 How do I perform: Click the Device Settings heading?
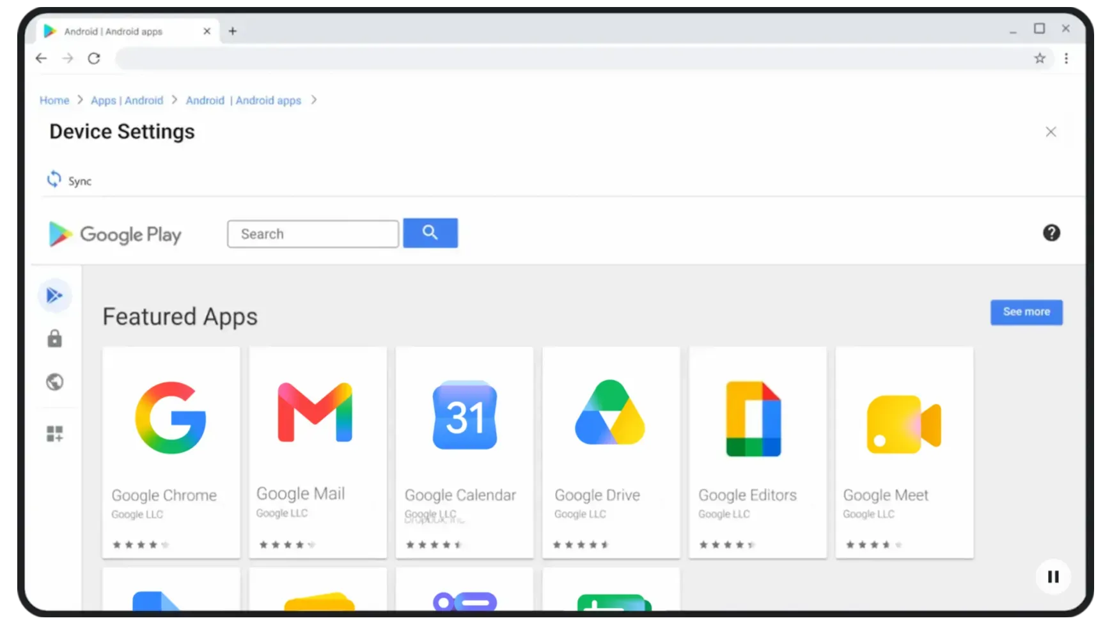click(x=122, y=132)
